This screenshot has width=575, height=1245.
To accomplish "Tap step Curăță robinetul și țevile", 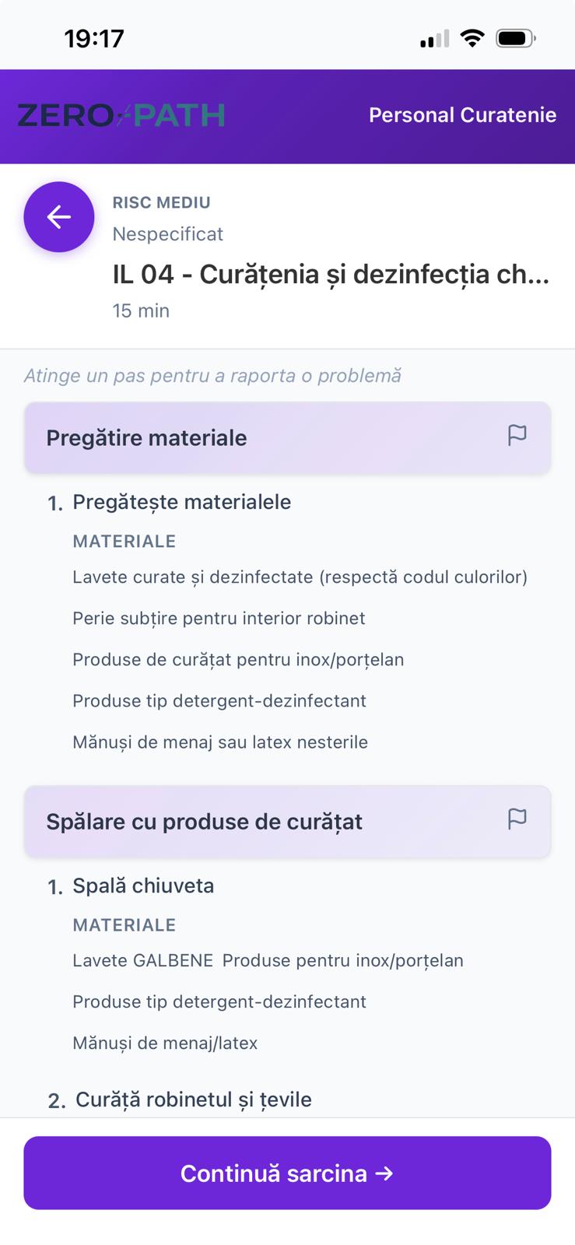I will [193, 1099].
